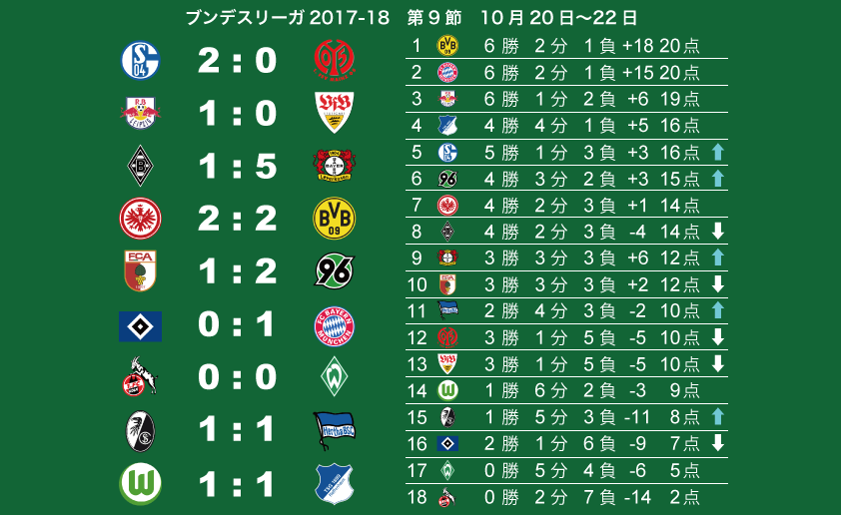This screenshot has width=841, height=515.
Task: Click the large Borussia Dortmund BVB logo
Action: point(335,219)
